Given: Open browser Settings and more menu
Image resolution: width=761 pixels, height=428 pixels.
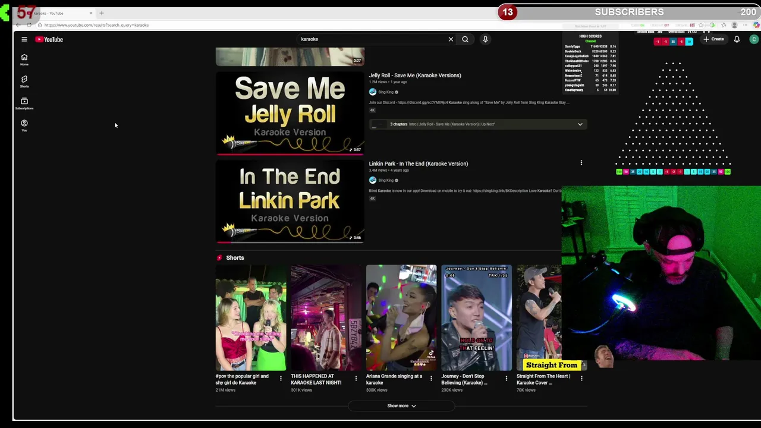Looking at the screenshot, I should pyautogui.click(x=746, y=26).
